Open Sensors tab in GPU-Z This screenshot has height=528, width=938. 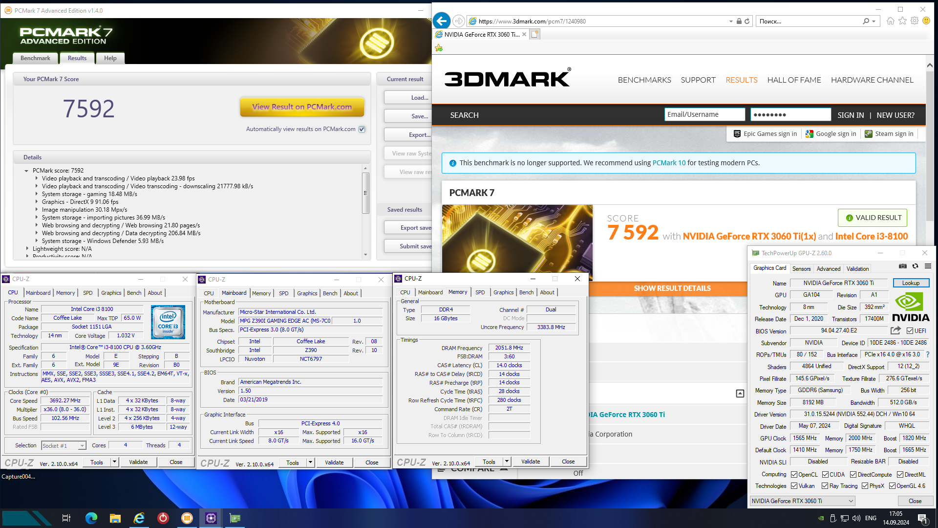[x=801, y=269]
